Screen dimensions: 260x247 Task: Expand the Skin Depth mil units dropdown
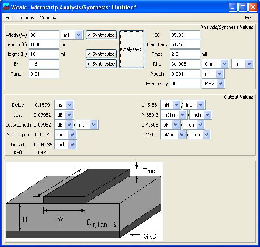[66, 135]
